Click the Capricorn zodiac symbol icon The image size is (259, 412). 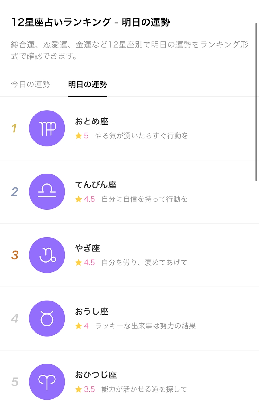(x=47, y=255)
